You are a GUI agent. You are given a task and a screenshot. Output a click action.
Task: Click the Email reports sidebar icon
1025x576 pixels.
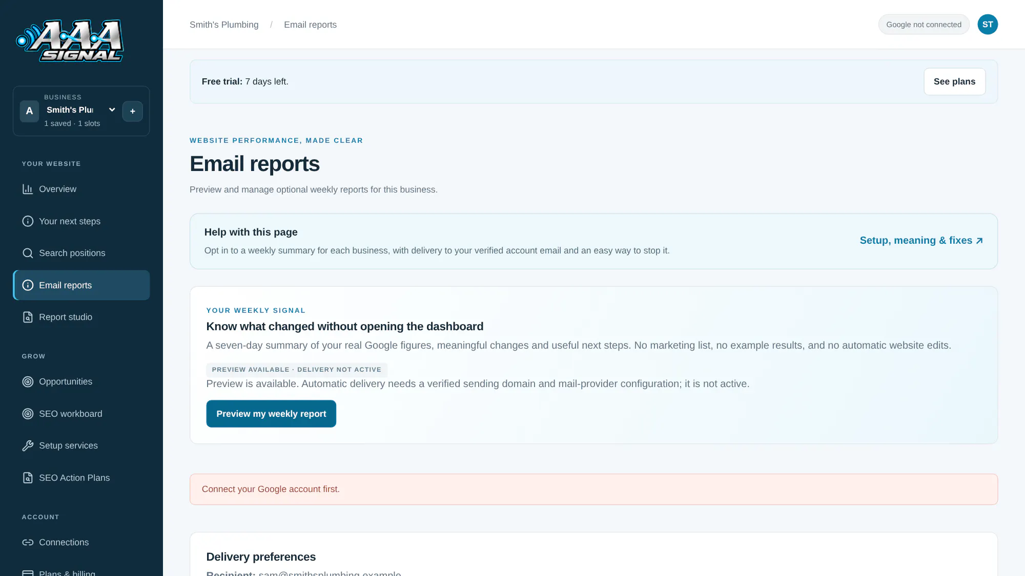[28, 285]
